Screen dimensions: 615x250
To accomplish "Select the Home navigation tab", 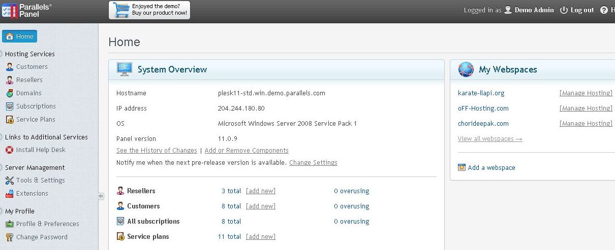I will [x=19, y=37].
